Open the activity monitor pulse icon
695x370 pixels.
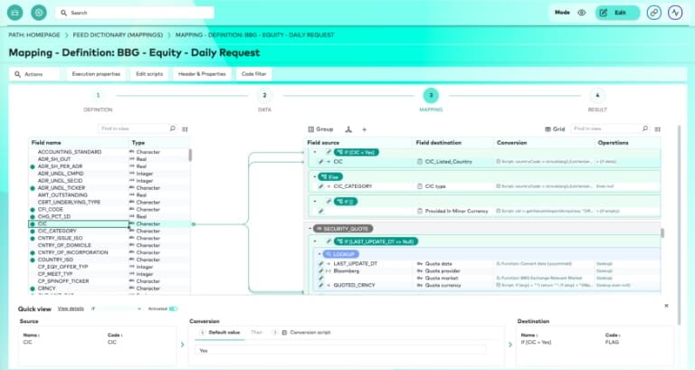coord(675,13)
